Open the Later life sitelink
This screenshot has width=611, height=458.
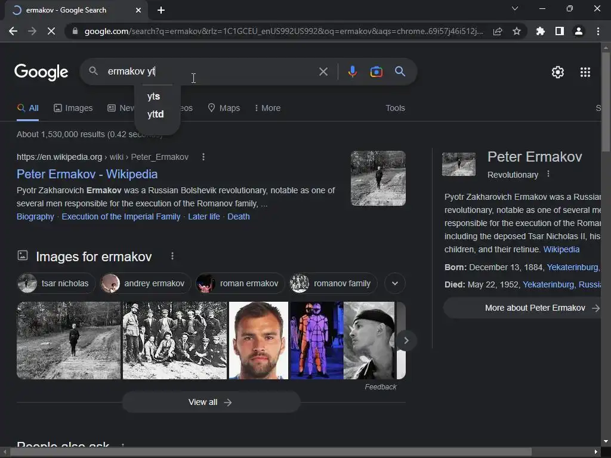point(204,216)
